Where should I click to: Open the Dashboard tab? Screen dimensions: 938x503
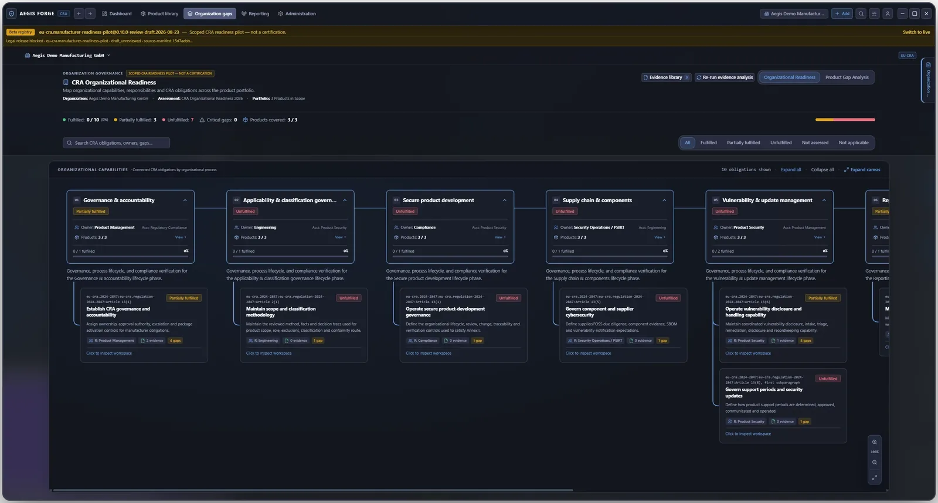(x=117, y=13)
